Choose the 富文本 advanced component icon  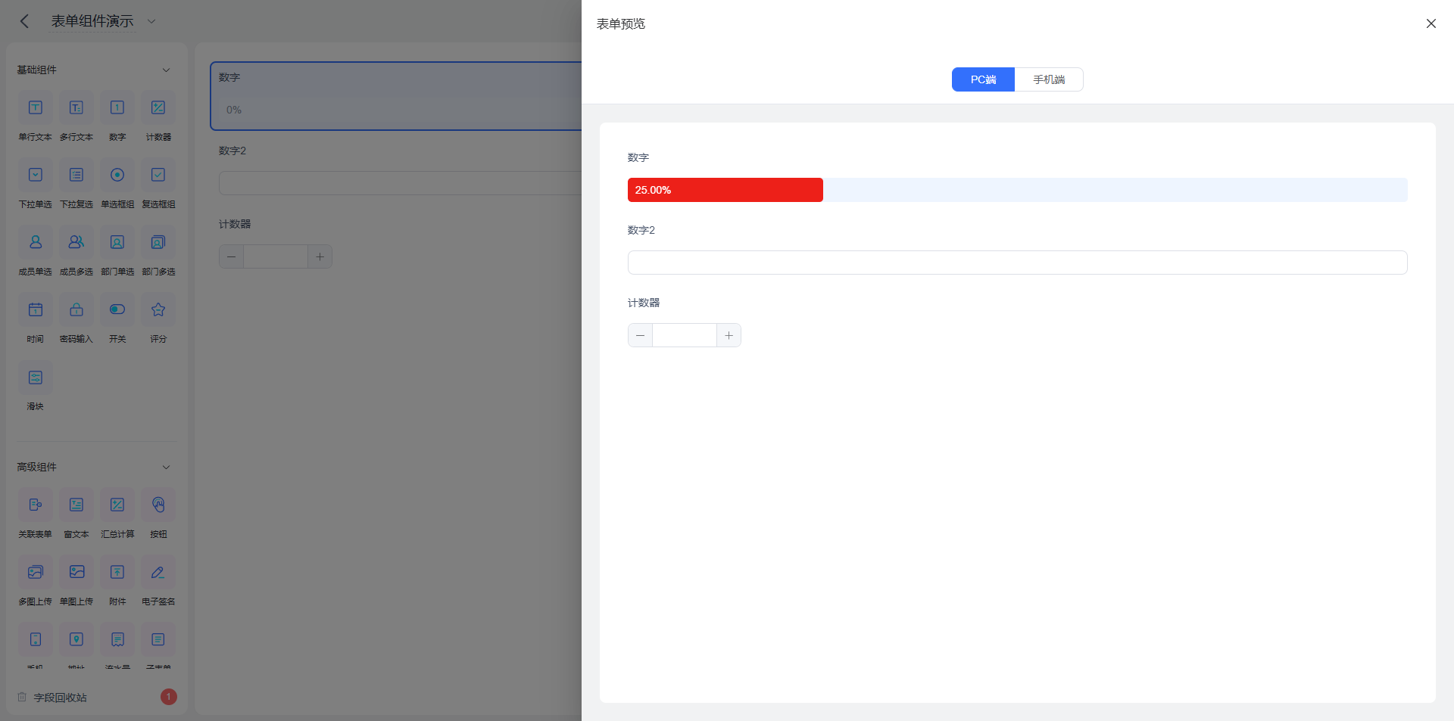pyautogui.click(x=76, y=505)
